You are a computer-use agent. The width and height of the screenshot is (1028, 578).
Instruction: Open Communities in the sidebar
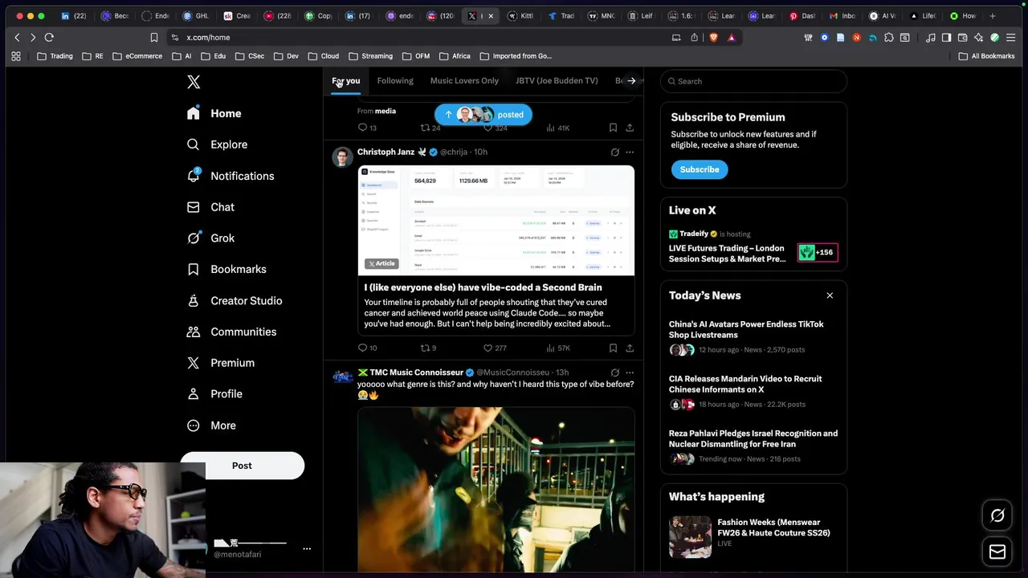coord(231,332)
